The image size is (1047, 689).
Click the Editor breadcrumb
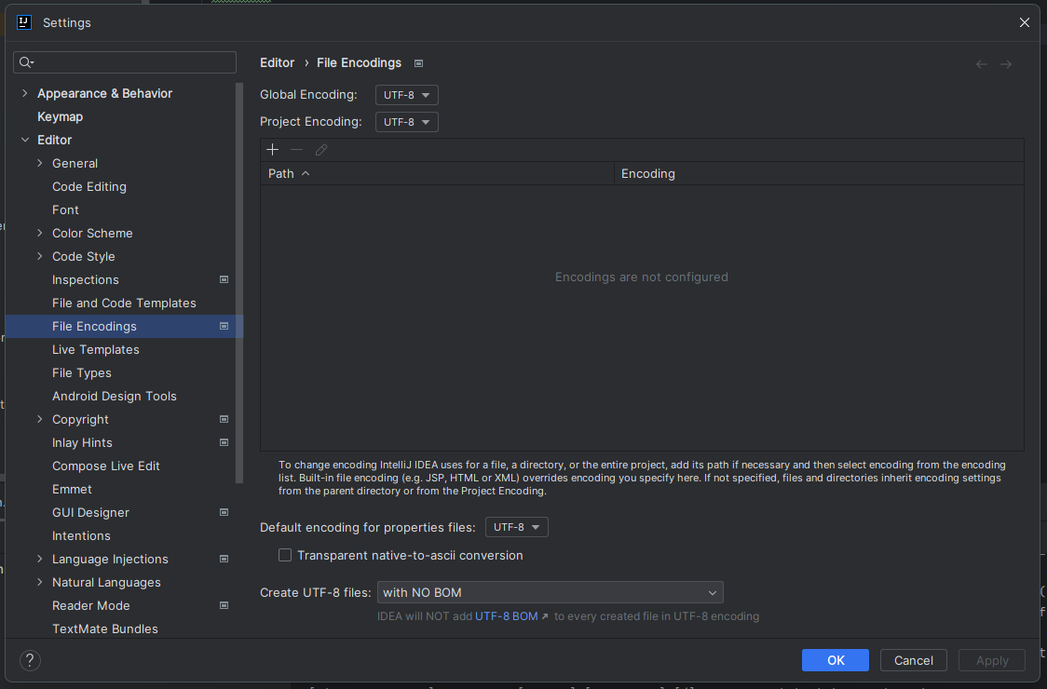[277, 62]
